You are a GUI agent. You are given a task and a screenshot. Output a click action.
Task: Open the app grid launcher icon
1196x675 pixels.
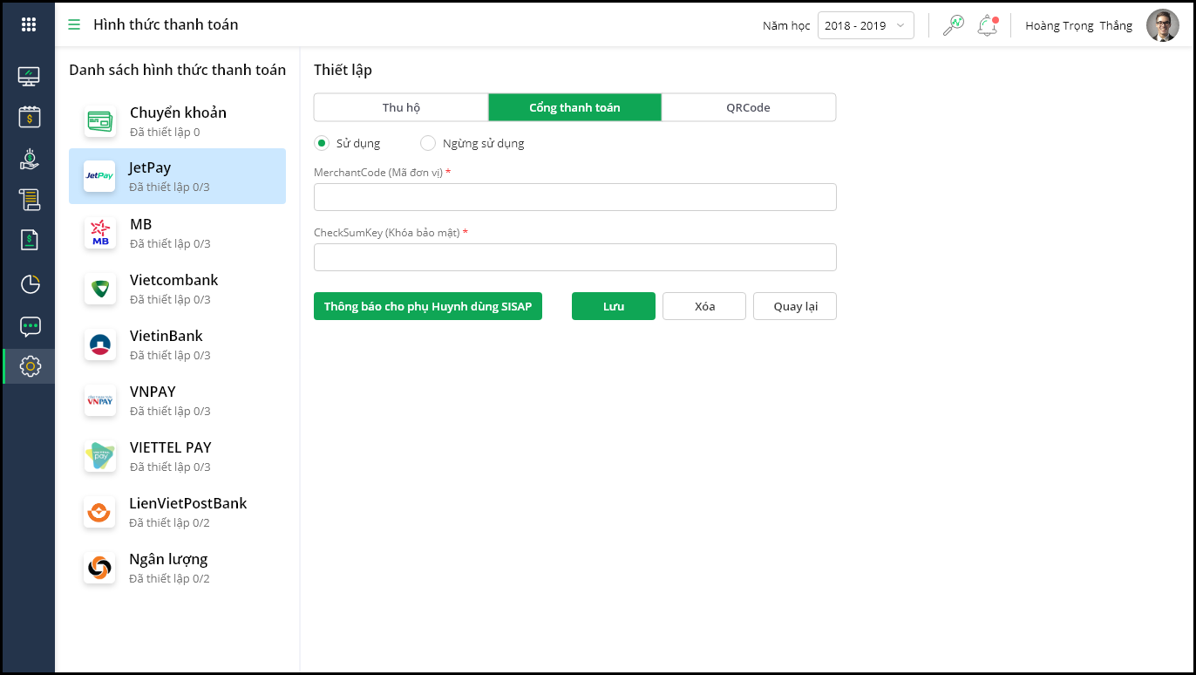click(x=29, y=24)
